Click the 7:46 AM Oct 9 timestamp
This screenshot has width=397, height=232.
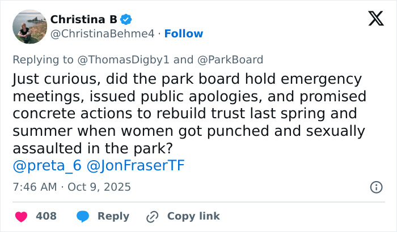point(71,187)
